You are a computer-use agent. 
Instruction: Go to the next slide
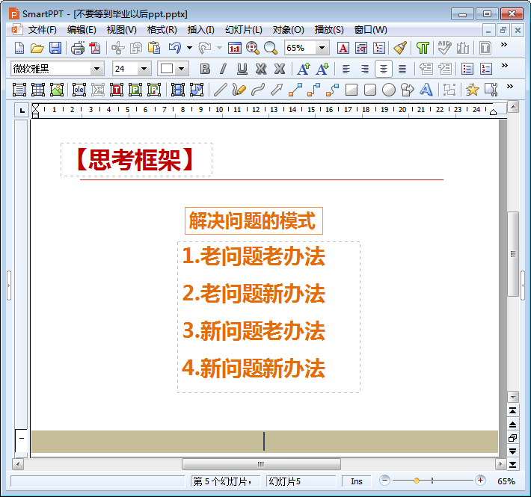(x=513, y=451)
